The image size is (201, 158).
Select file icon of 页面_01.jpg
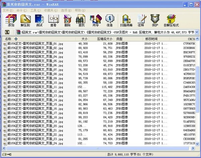click(5, 44)
